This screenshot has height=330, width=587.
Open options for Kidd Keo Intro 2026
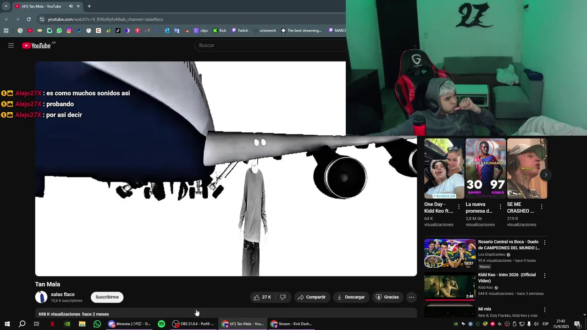point(545,275)
